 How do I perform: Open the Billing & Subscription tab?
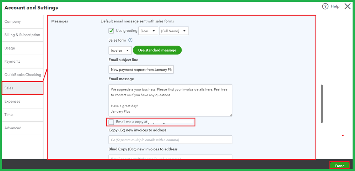coord(23,35)
